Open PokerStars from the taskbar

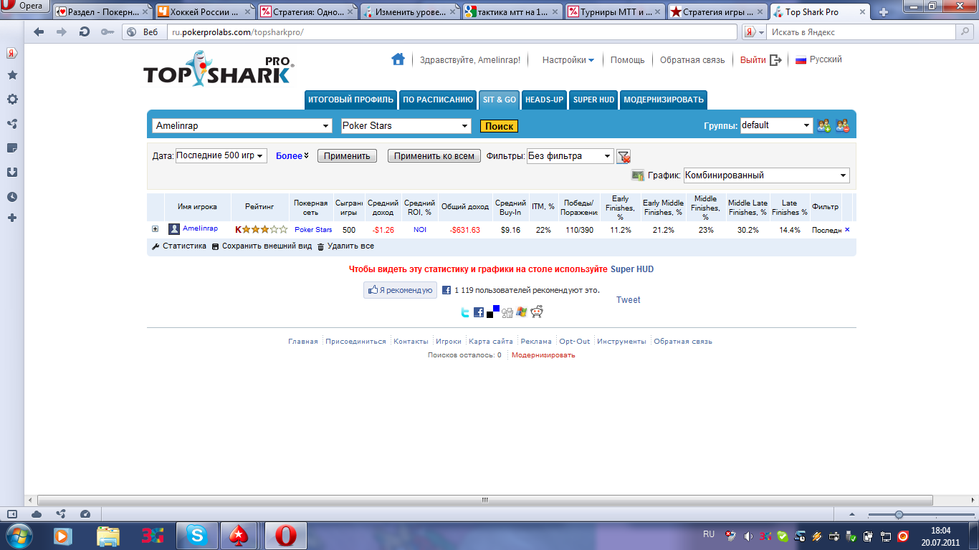240,535
